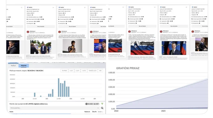
Task: Click the clock icon in the date range chip
Action: pos(86,104)
